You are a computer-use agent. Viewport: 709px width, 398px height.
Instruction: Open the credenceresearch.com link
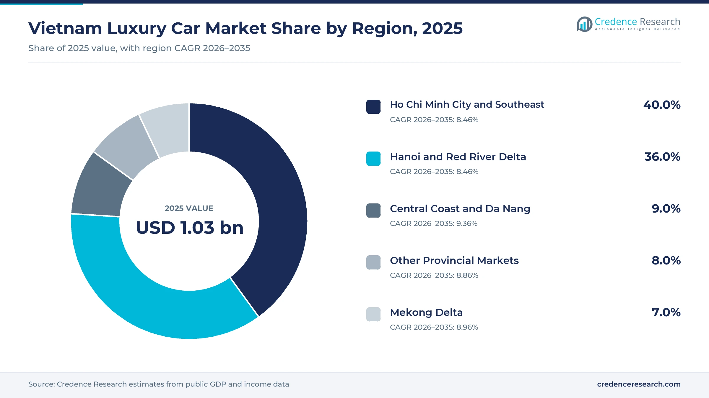tap(639, 384)
